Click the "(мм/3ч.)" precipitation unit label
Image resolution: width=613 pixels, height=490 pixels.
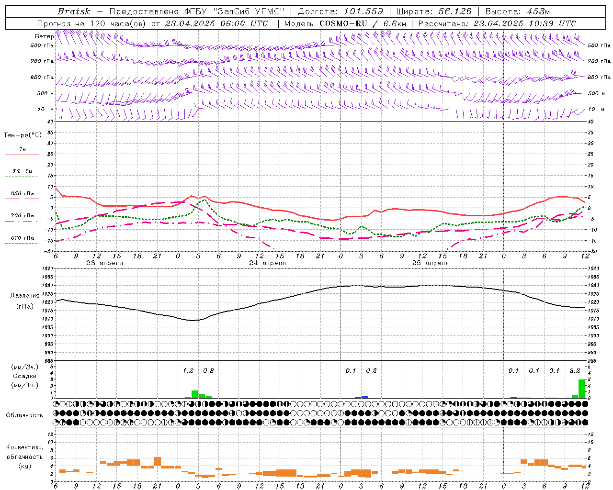24,367
